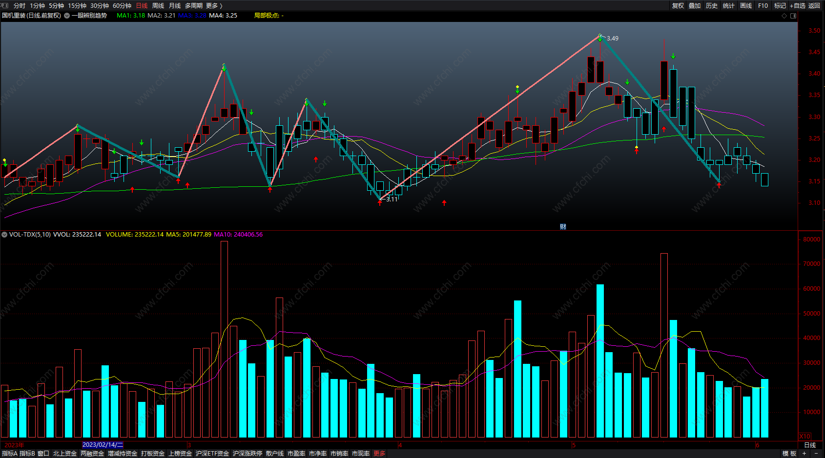Open the 复权 adjustment menu
The image size is (825, 458).
coord(678,6)
